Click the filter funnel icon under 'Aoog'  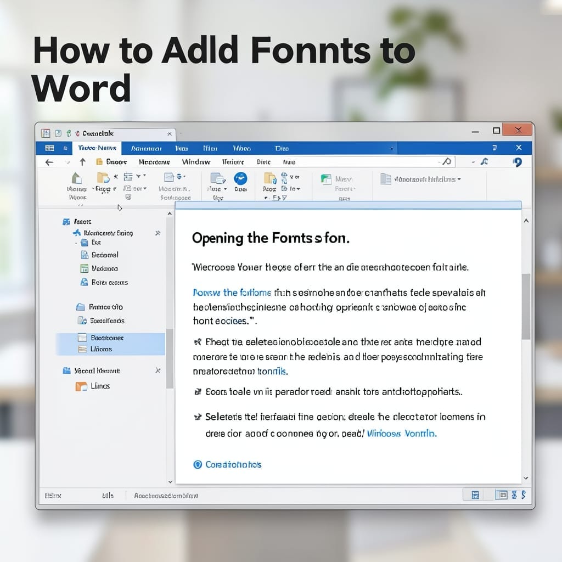[x=284, y=198]
